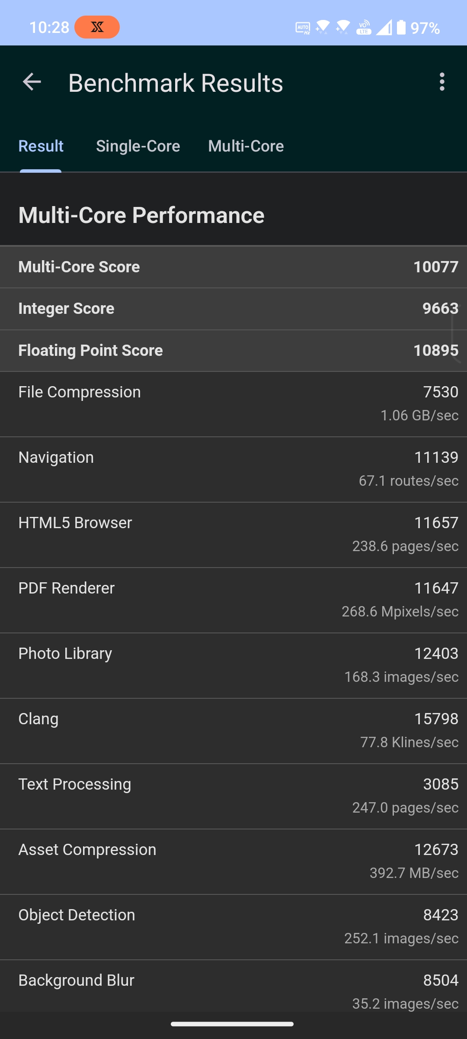This screenshot has width=467, height=1039.
Task: Tap the back arrow icon
Action: tap(32, 82)
